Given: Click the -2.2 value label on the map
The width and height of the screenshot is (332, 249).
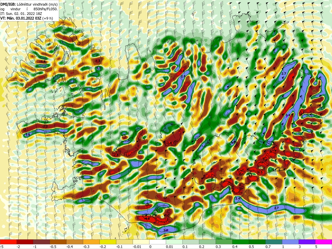Looking at the screenshot, I should point(45,126).
